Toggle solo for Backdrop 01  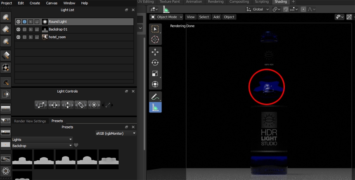(x=24, y=29)
